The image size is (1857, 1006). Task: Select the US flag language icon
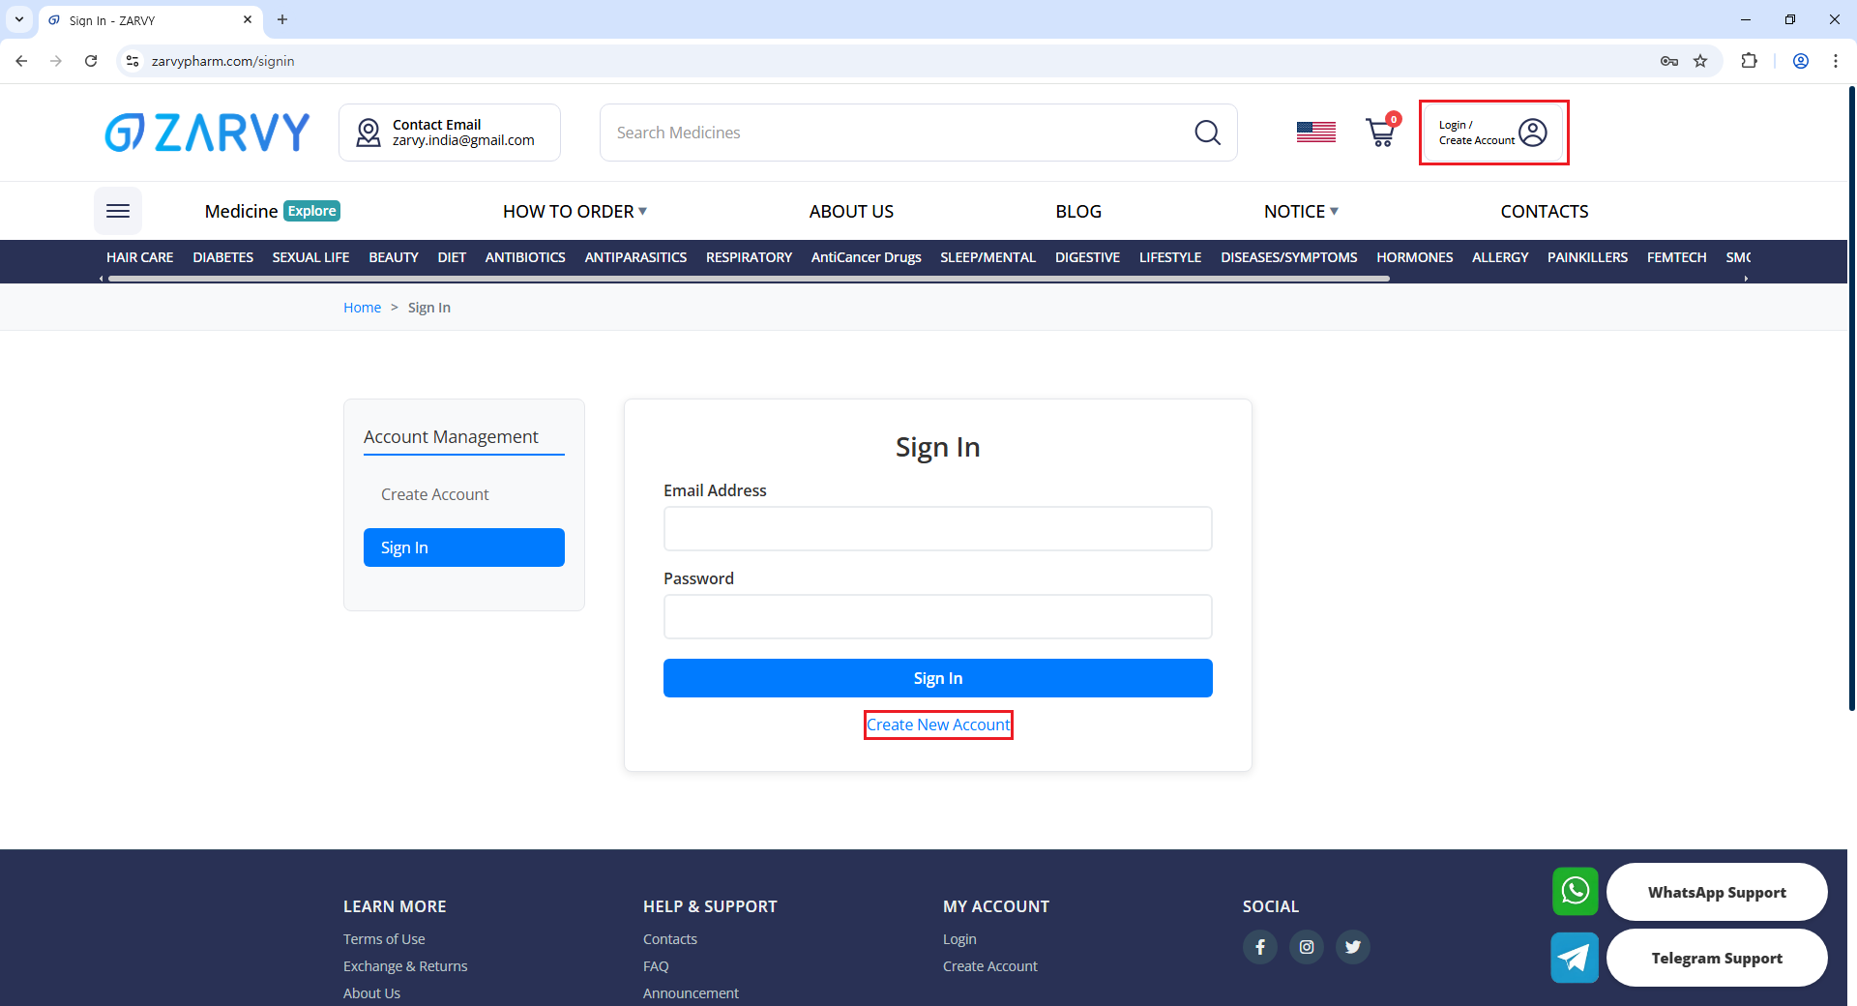tap(1315, 133)
